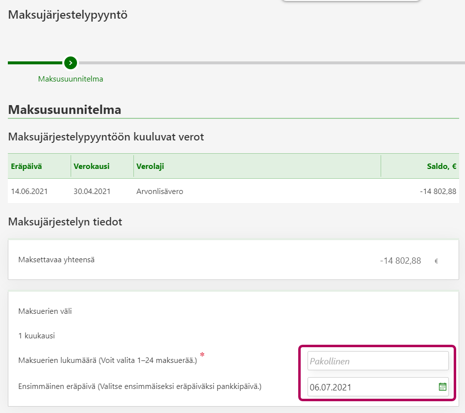Image resolution: width=465 pixels, height=413 pixels.
Task: Click the Arvonlisävero table cell
Action: (x=160, y=192)
